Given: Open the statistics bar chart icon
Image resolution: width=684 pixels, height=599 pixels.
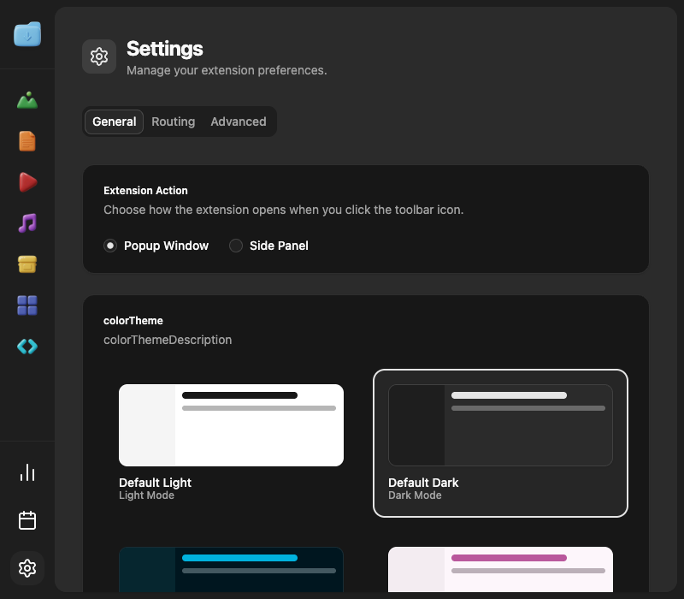Looking at the screenshot, I should point(27,472).
